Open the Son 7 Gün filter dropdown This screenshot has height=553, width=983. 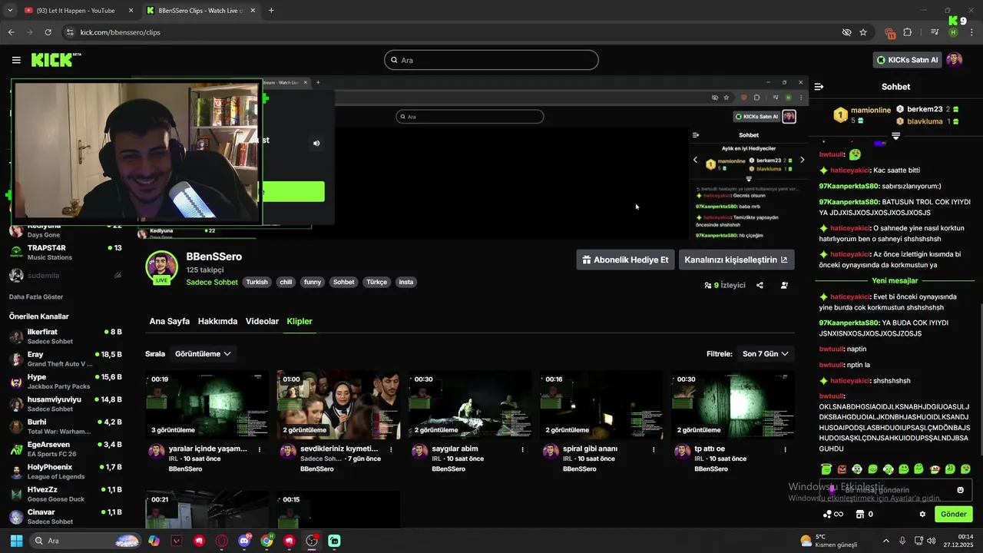[765, 354]
